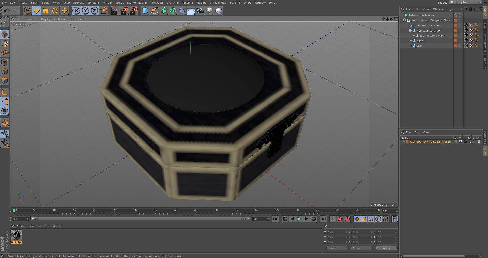
Task: Toggle Z axis lock
Action: [x=95, y=11]
